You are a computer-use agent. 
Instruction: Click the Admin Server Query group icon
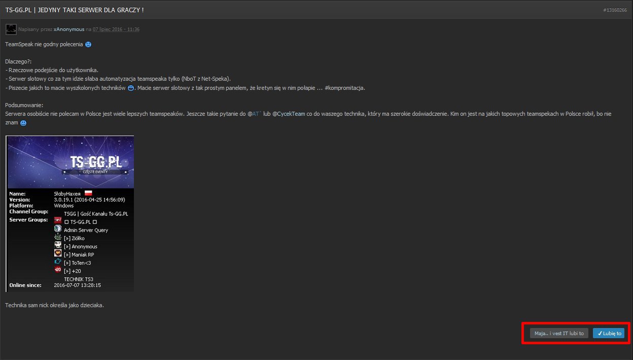58,229
